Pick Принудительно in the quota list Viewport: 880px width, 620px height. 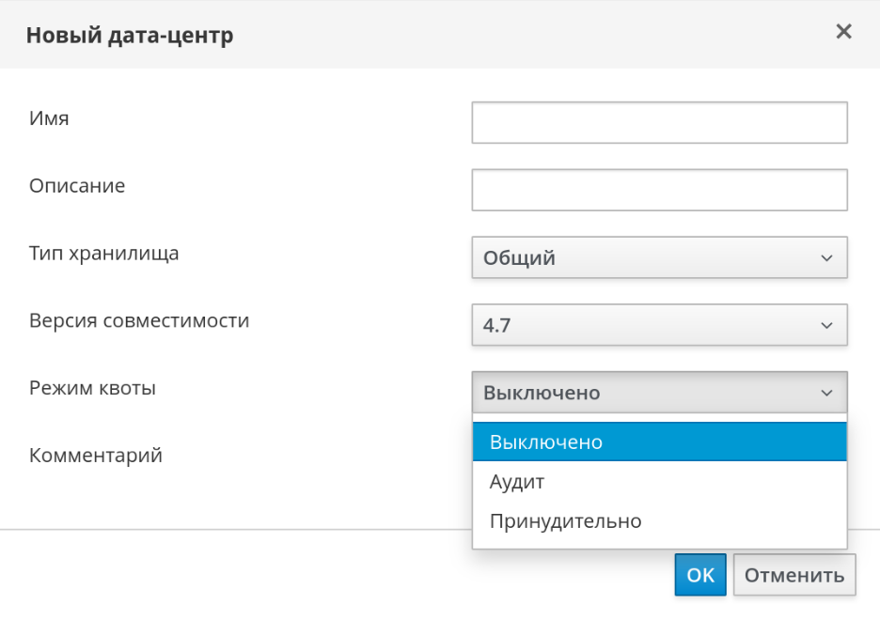point(659,521)
